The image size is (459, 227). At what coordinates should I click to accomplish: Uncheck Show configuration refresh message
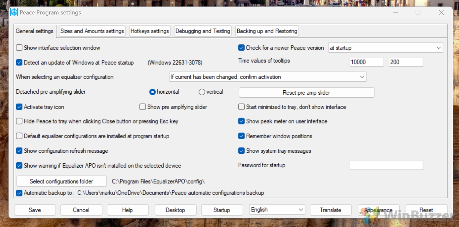click(19, 151)
